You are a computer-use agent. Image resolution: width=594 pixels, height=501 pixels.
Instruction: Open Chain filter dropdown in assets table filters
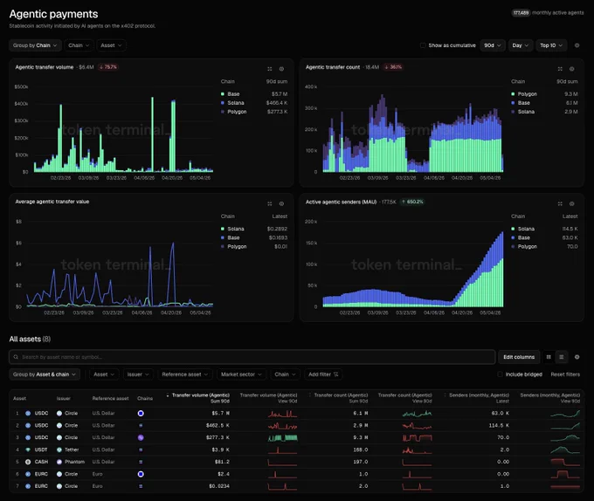[286, 374]
